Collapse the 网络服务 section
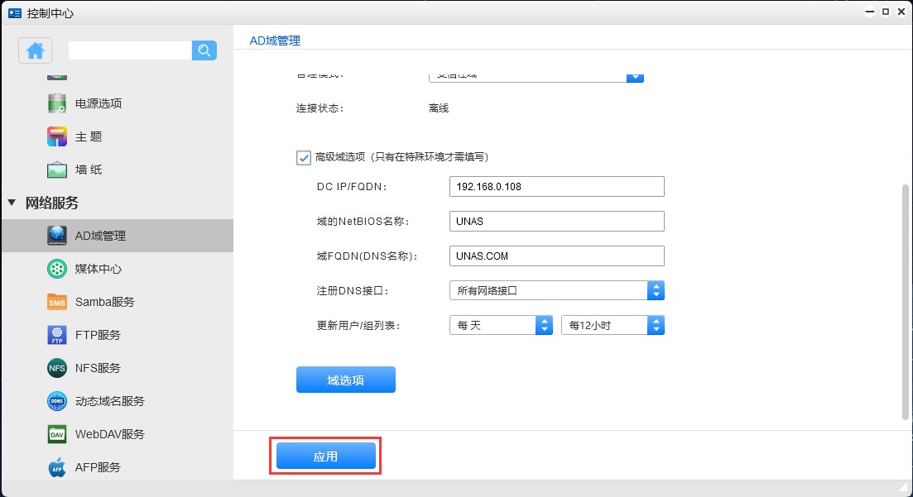 (x=12, y=203)
